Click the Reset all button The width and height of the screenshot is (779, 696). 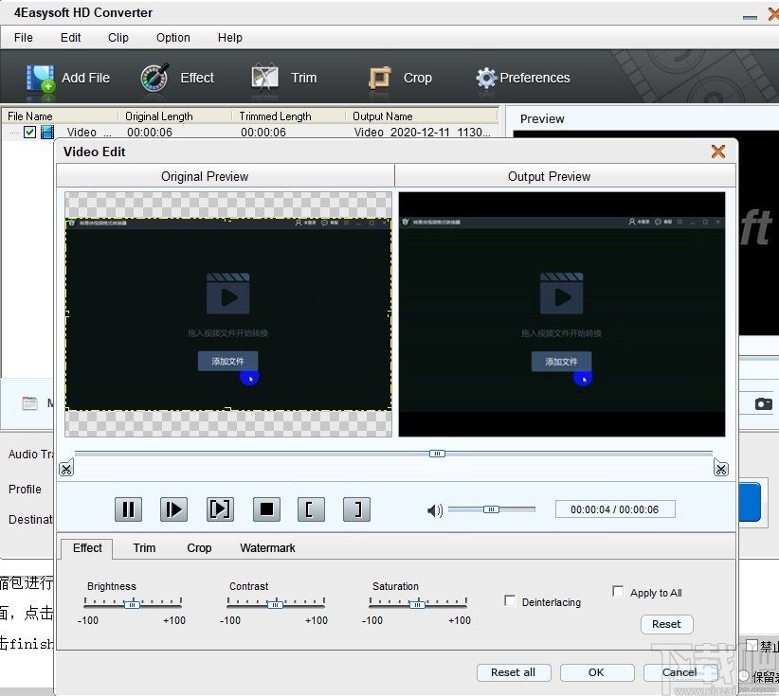point(514,672)
